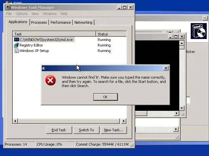Image resolution: width=209 pixels, height=156 pixels.
Task: Switch to the Processes tab
Action: coord(39,22)
